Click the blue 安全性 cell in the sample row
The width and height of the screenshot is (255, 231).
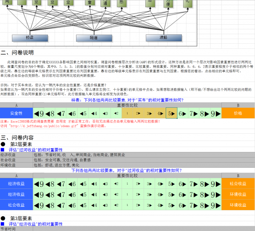coord(16,113)
